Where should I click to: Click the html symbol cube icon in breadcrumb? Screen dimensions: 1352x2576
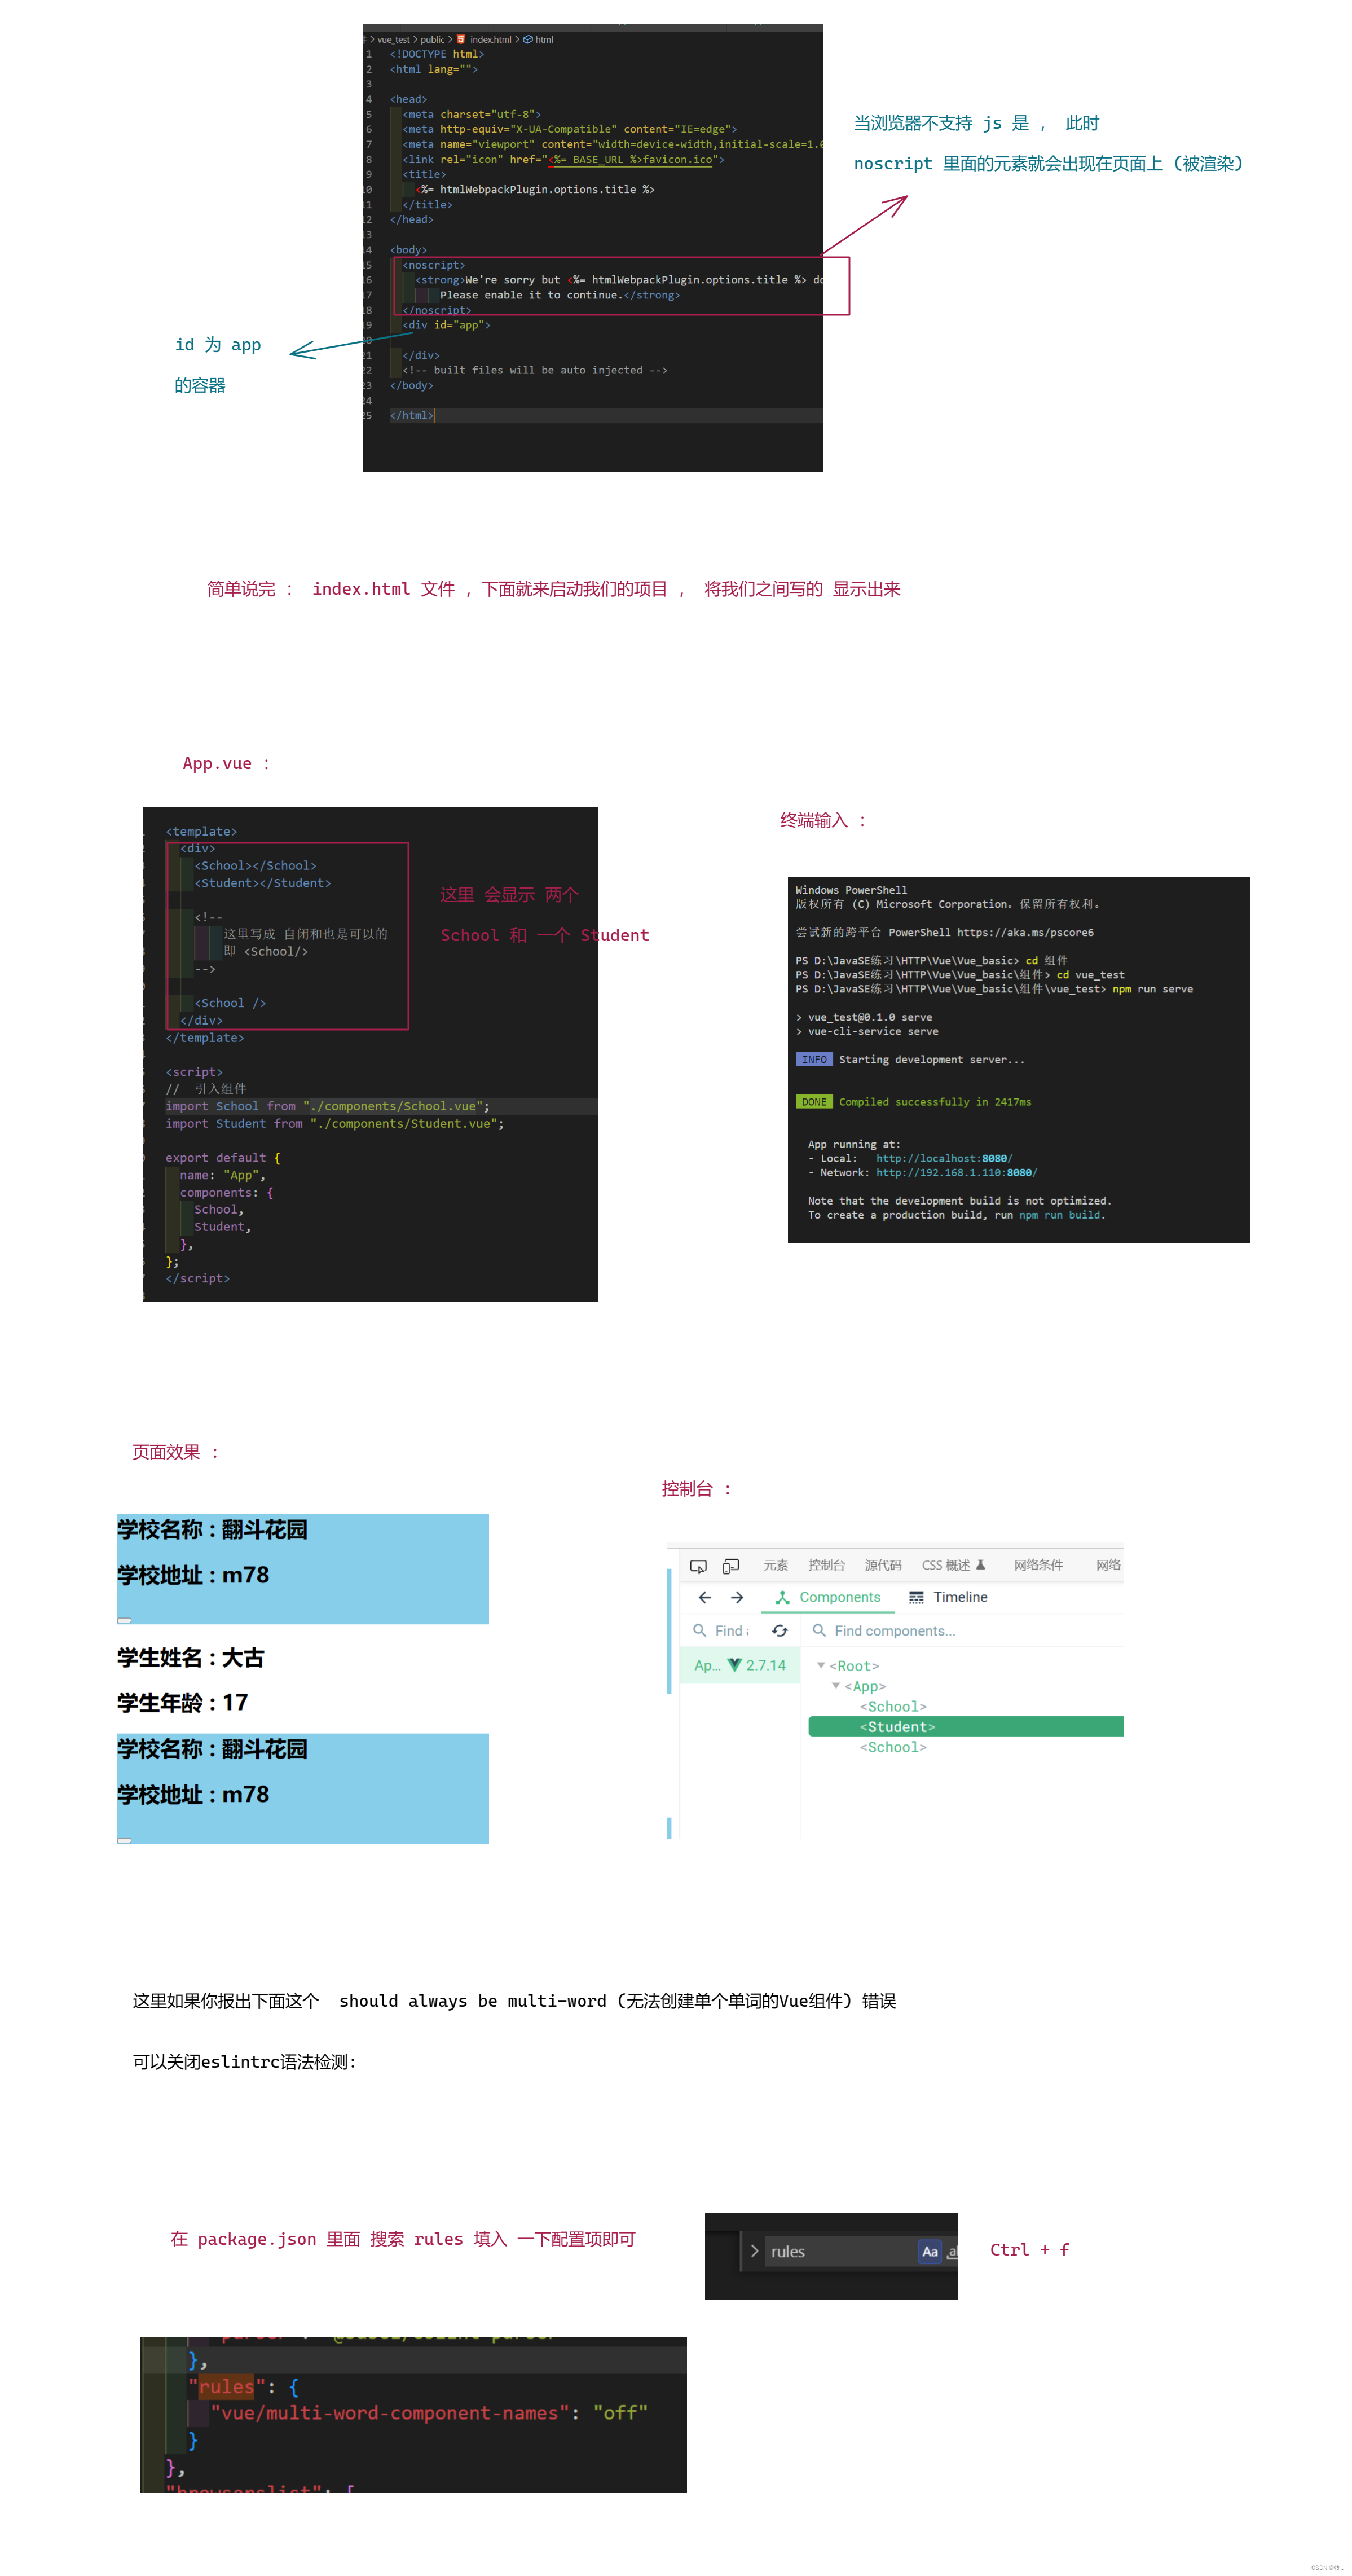pos(528,39)
